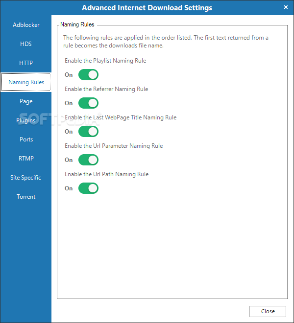The width and height of the screenshot is (294, 323).
Task: Click 'Enable the Url Parameter Naming Rule' text
Action: [x=114, y=146]
